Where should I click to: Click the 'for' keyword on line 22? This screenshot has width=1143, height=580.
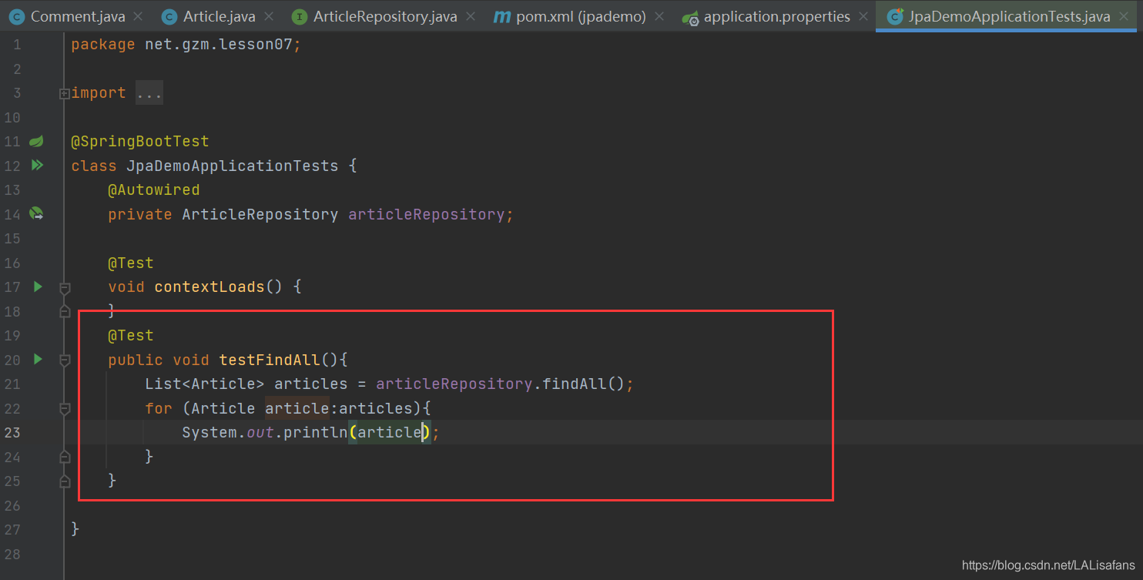coord(159,408)
